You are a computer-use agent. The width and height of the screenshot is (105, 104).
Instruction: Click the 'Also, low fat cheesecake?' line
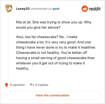tap(47, 37)
